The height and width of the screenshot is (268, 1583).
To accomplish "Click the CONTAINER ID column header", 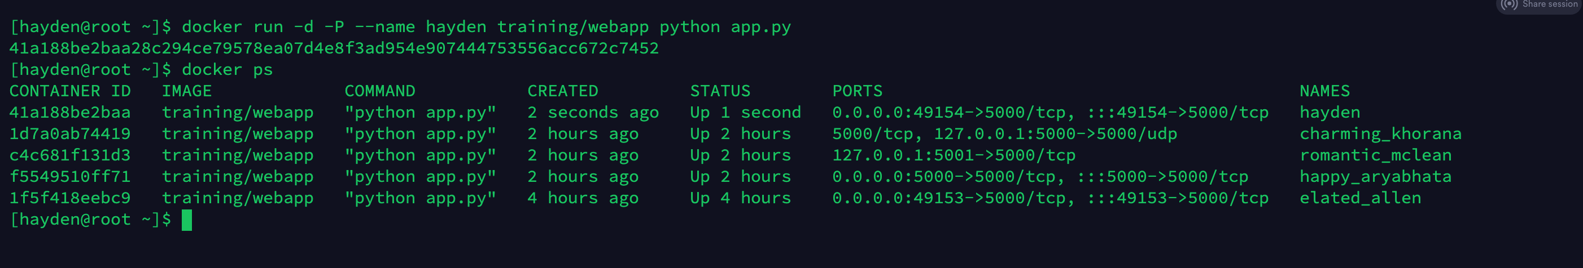I will coord(70,91).
